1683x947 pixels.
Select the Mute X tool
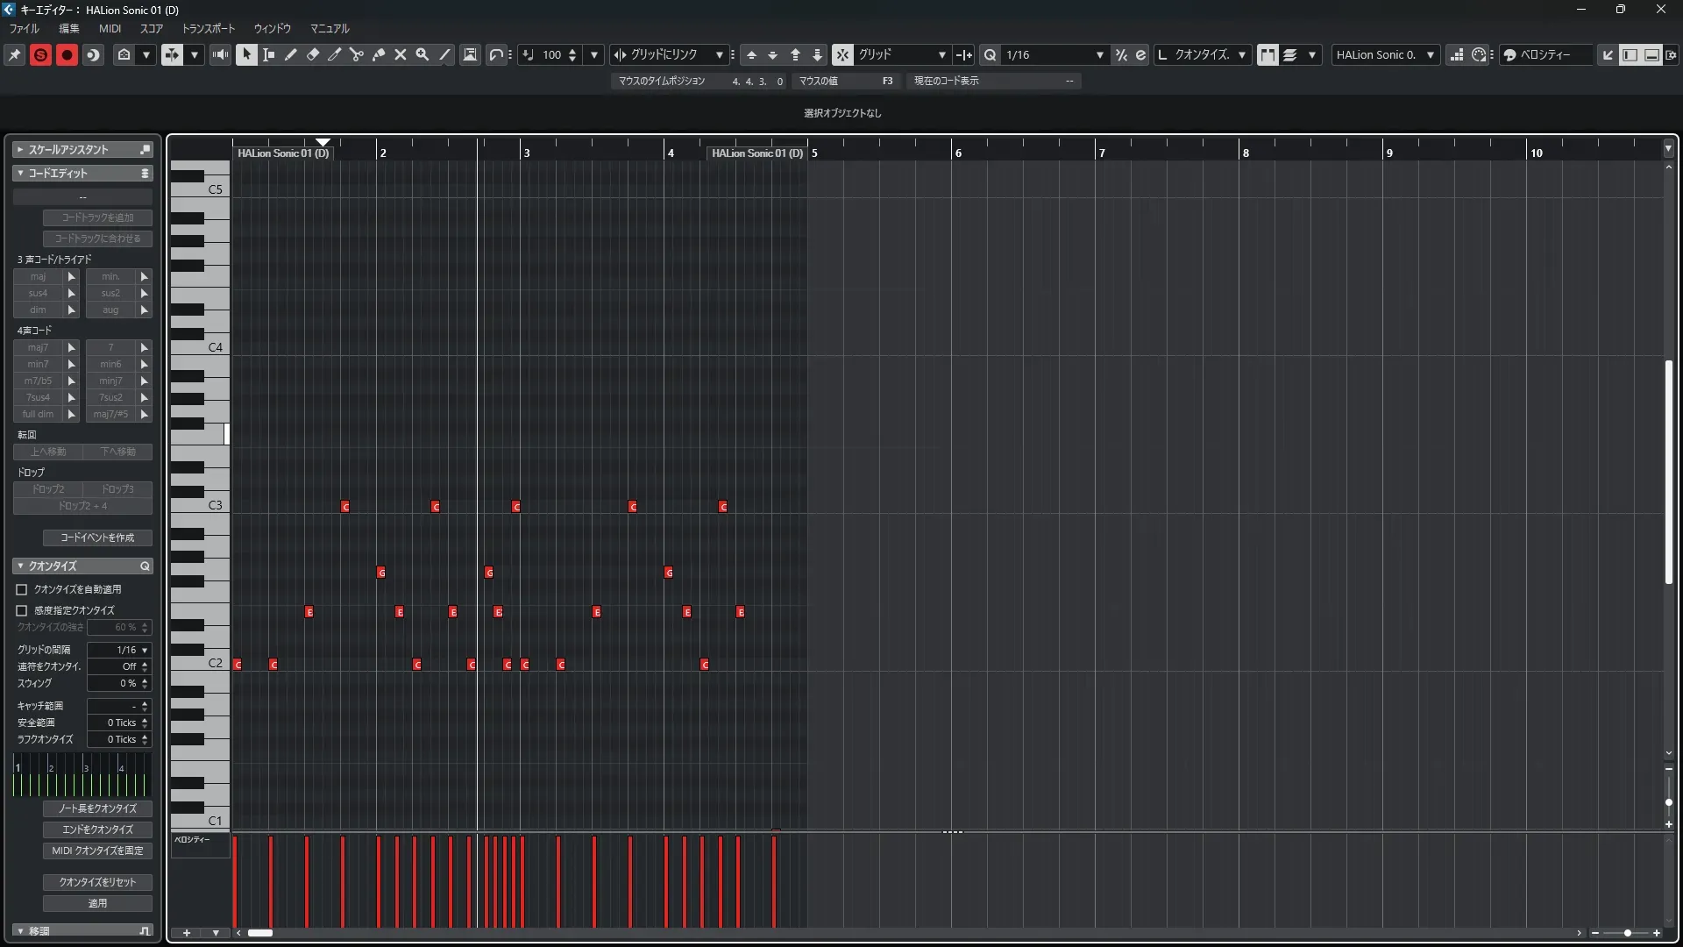[x=400, y=54]
